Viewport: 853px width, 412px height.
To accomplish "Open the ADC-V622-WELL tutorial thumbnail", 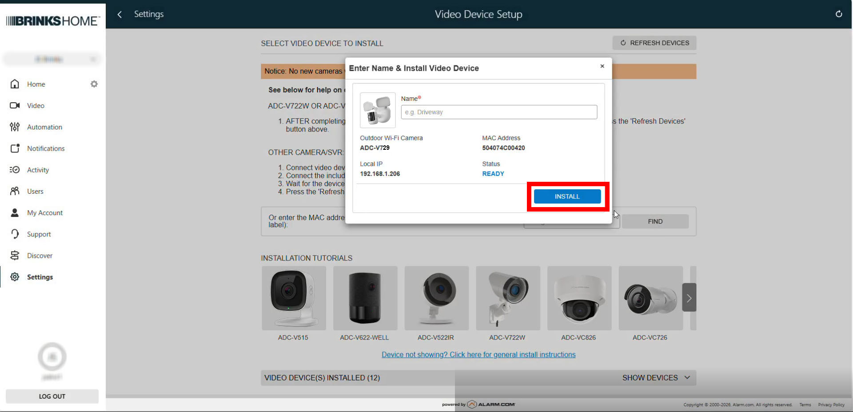I will click(x=365, y=298).
